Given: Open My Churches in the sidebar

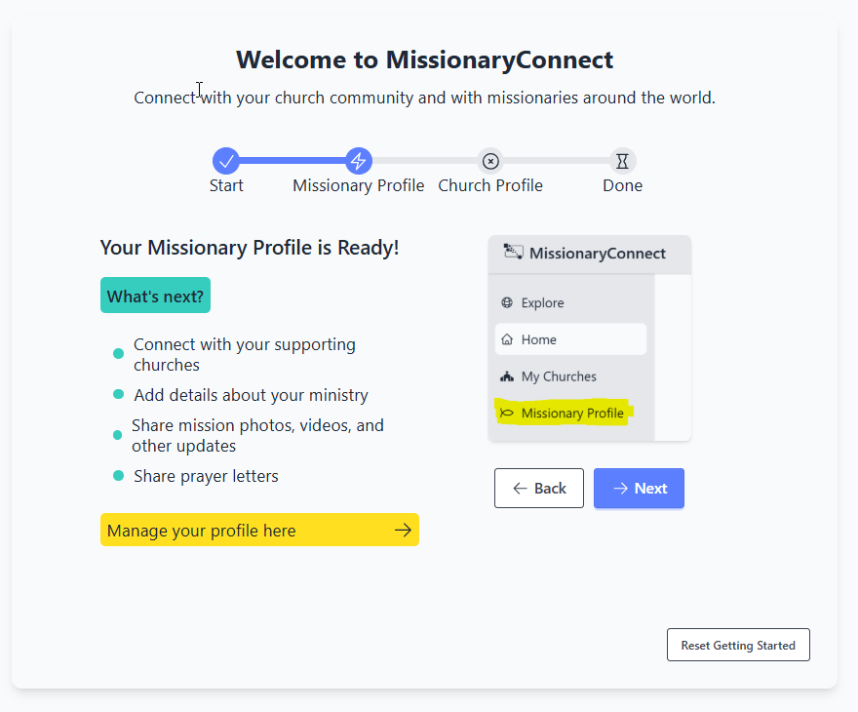Looking at the screenshot, I should pos(558,376).
